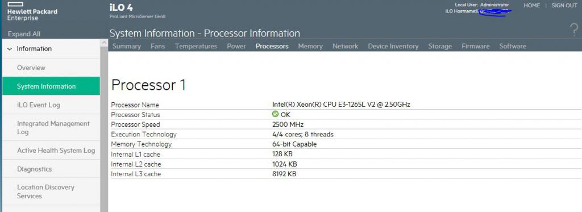
Task: Click the green OK status icon
Action: click(275, 114)
